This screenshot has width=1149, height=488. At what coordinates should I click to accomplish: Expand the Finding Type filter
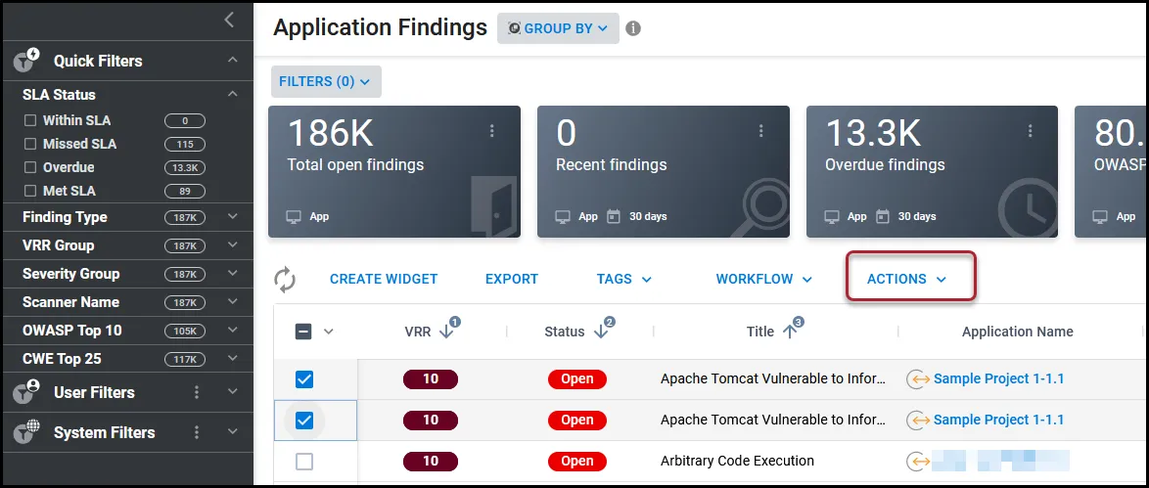pyautogui.click(x=232, y=217)
